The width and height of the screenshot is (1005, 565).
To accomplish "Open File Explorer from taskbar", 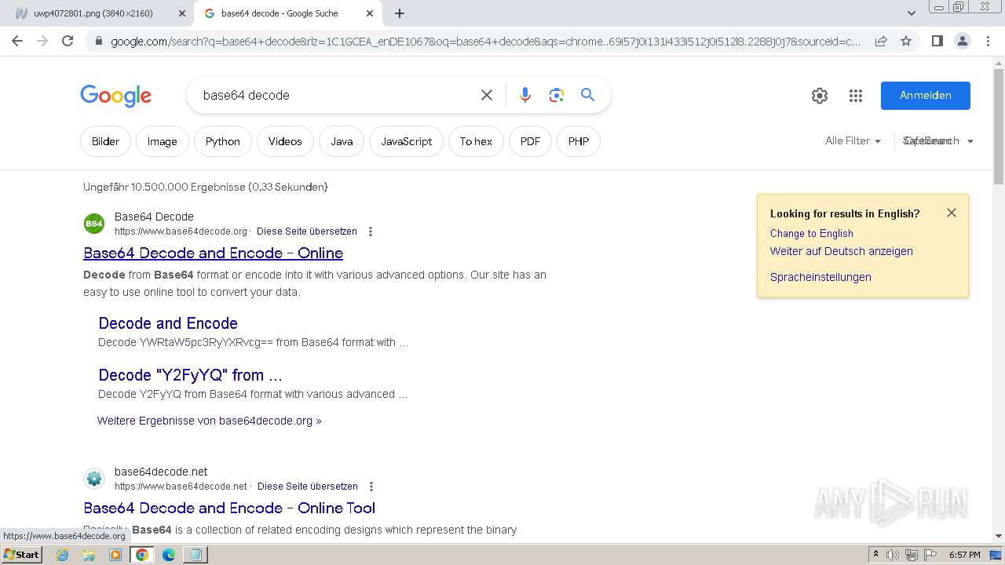I will coord(89,555).
